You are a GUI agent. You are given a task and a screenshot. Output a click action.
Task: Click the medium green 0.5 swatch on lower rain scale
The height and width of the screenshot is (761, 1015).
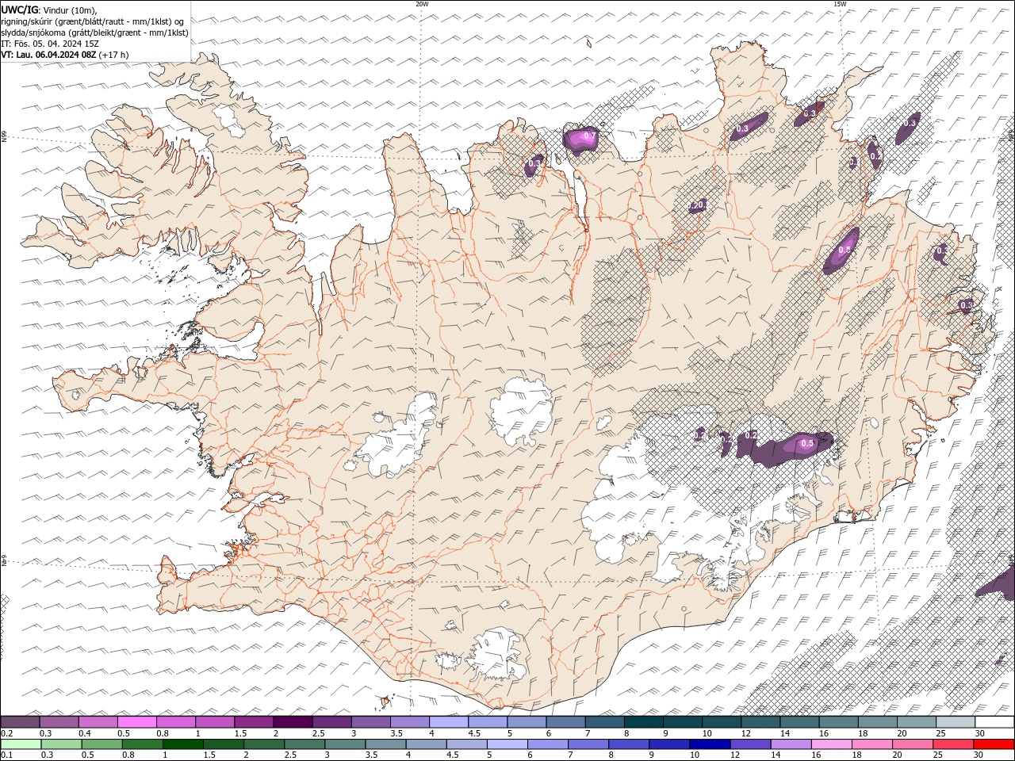[x=102, y=744]
